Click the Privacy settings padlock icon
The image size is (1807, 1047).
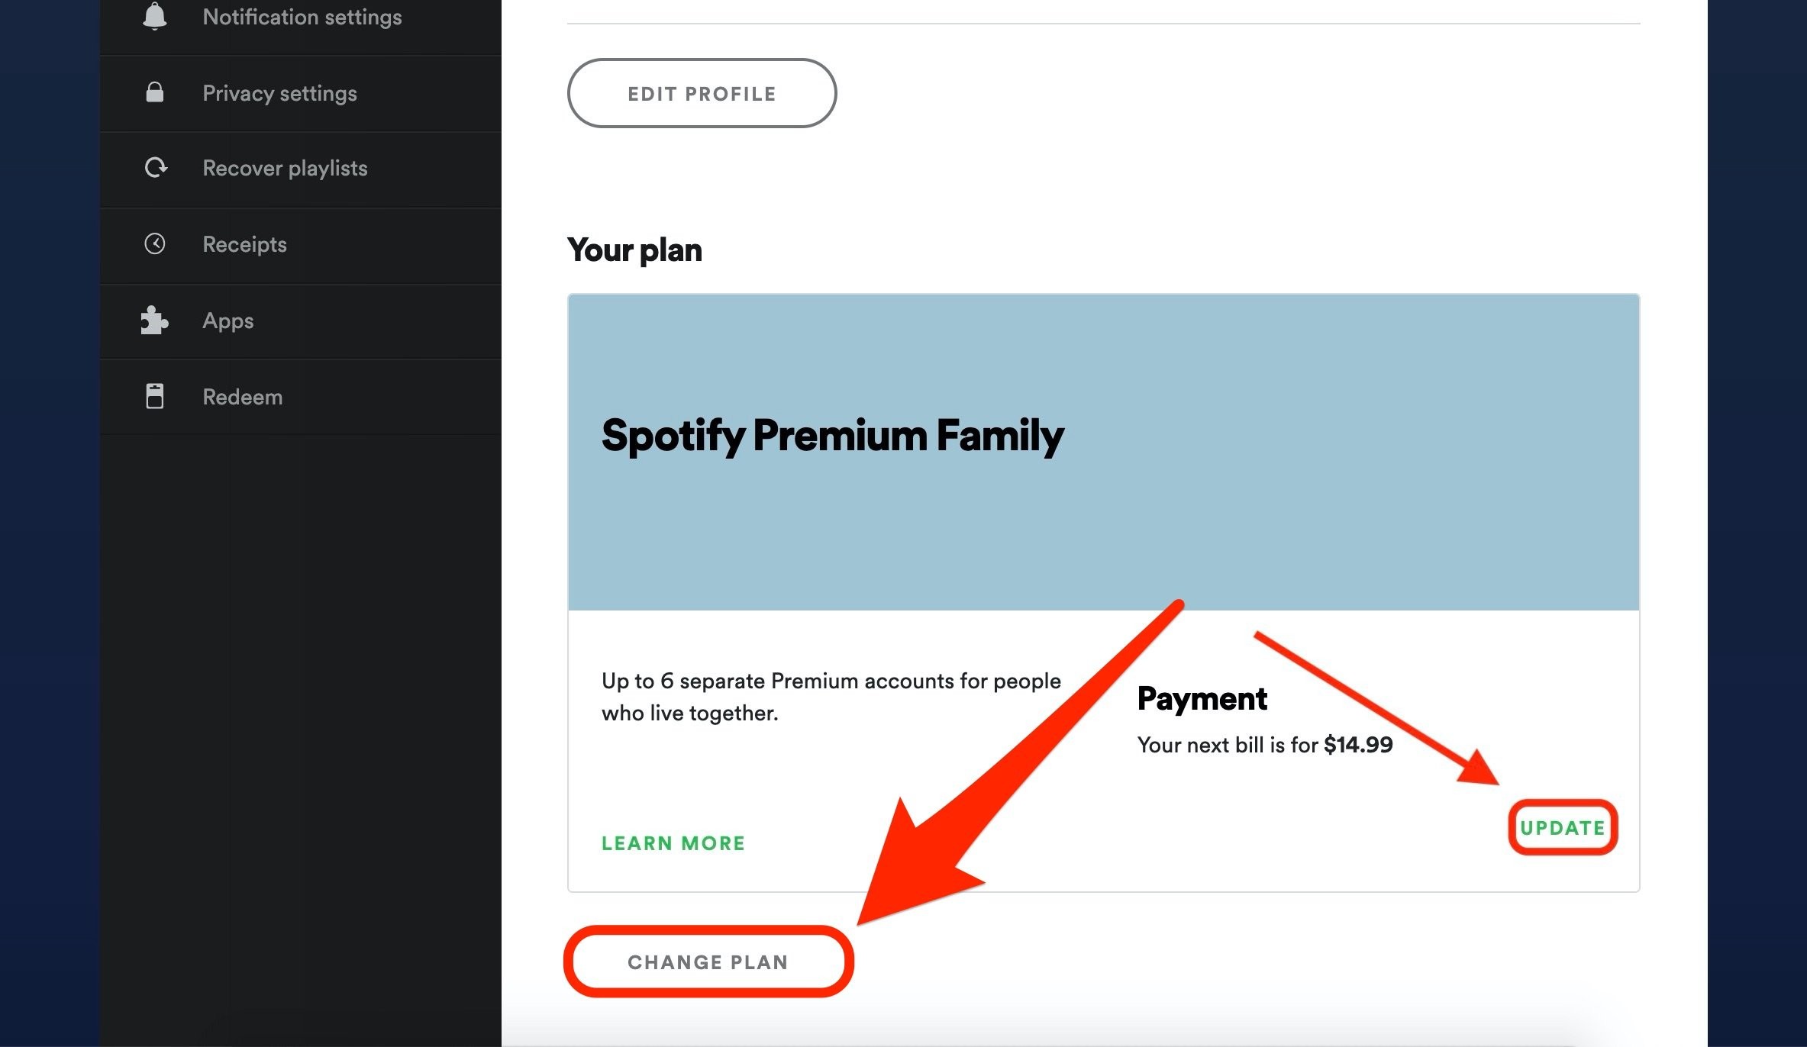click(156, 92)
